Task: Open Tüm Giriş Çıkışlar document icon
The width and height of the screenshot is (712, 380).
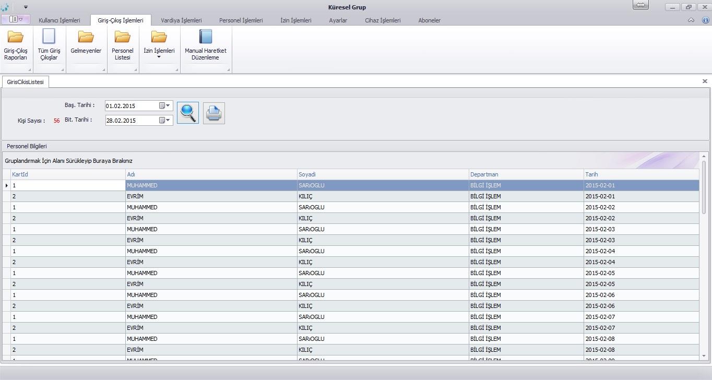Action: 49,37
